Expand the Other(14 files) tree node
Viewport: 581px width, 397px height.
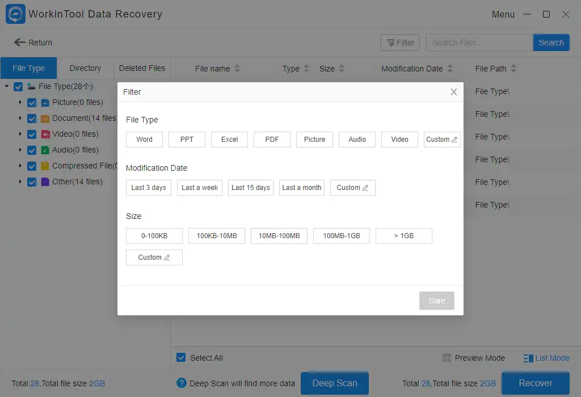pyautogui.click(x=20, y=182)
